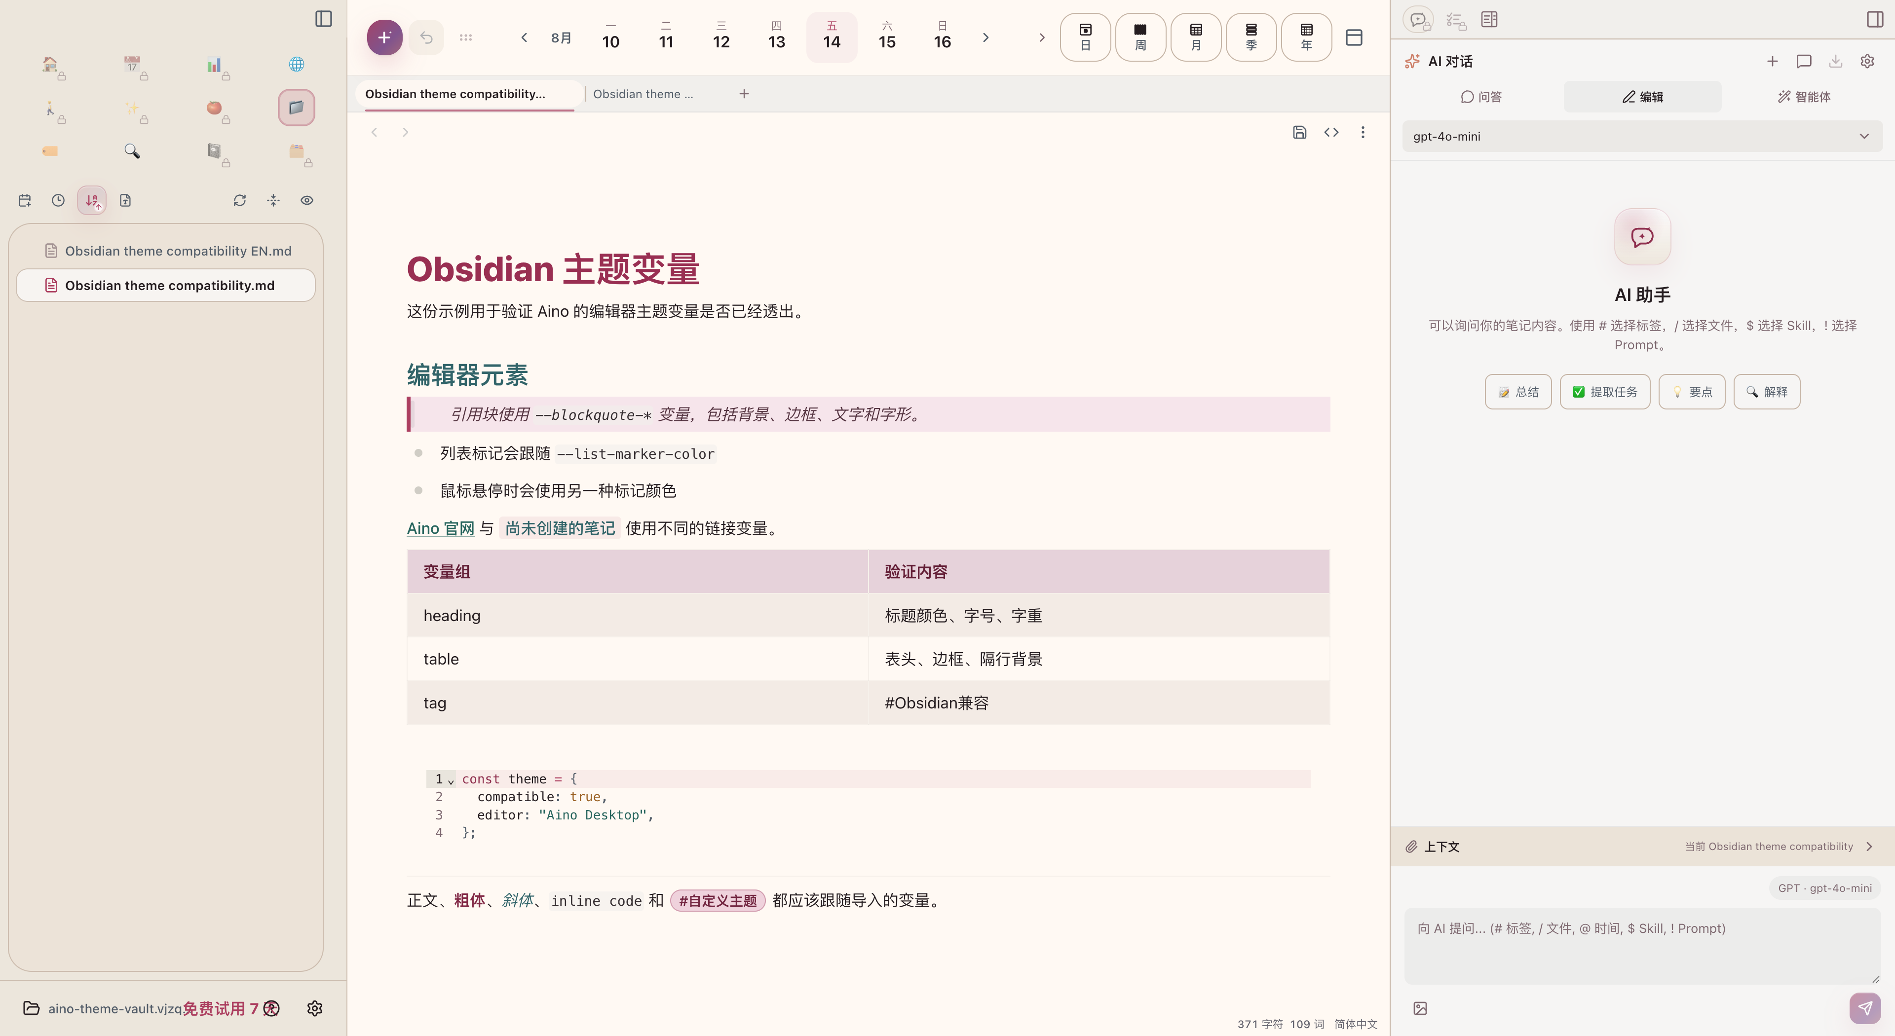Follow the 'Aino 官网' link
The height and width of the screenshot is (1036, 1895).
(441, 529)
